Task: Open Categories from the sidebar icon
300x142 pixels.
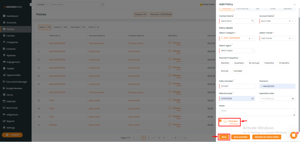Action: coord(4,42)
